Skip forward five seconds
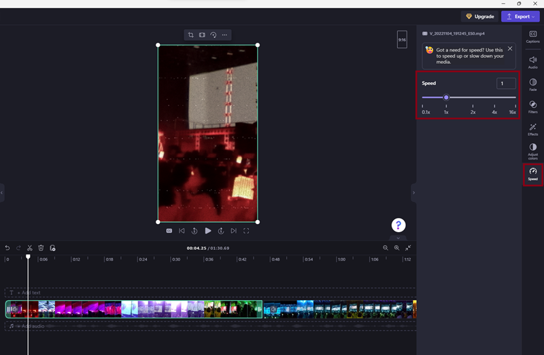Image resolution: width=544 pixels, height=355 pixels. coord(220,231)
